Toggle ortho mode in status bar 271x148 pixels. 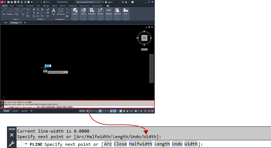97,111
